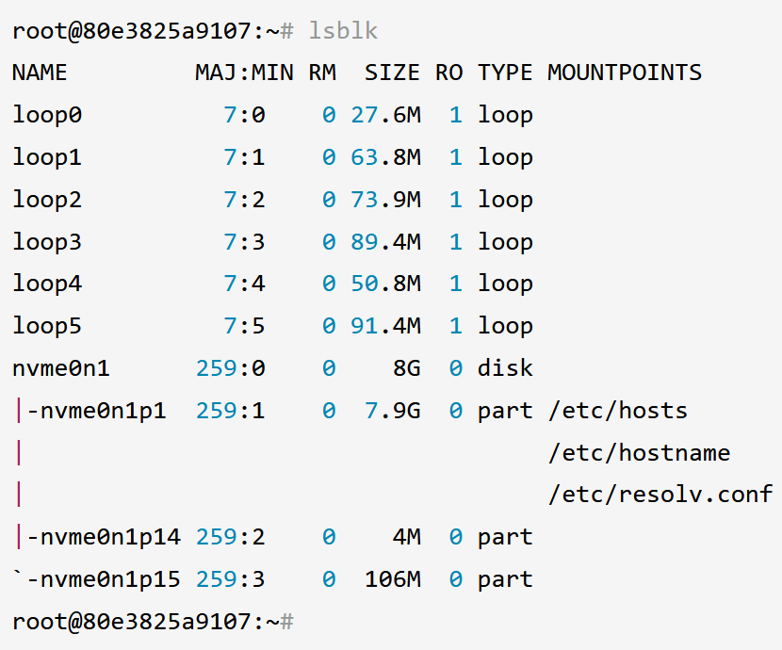Click the loop5 device name

pyautogui.click(x=47, y=326)
